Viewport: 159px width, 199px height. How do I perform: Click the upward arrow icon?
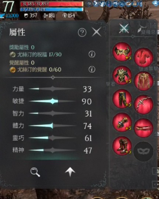coord(70,172)
